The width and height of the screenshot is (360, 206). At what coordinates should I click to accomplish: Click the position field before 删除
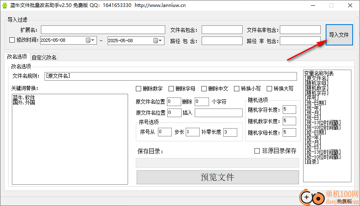click(x=174, y=102)
